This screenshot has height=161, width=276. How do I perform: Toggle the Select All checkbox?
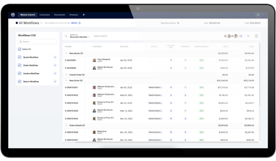(x=19, y=49)
